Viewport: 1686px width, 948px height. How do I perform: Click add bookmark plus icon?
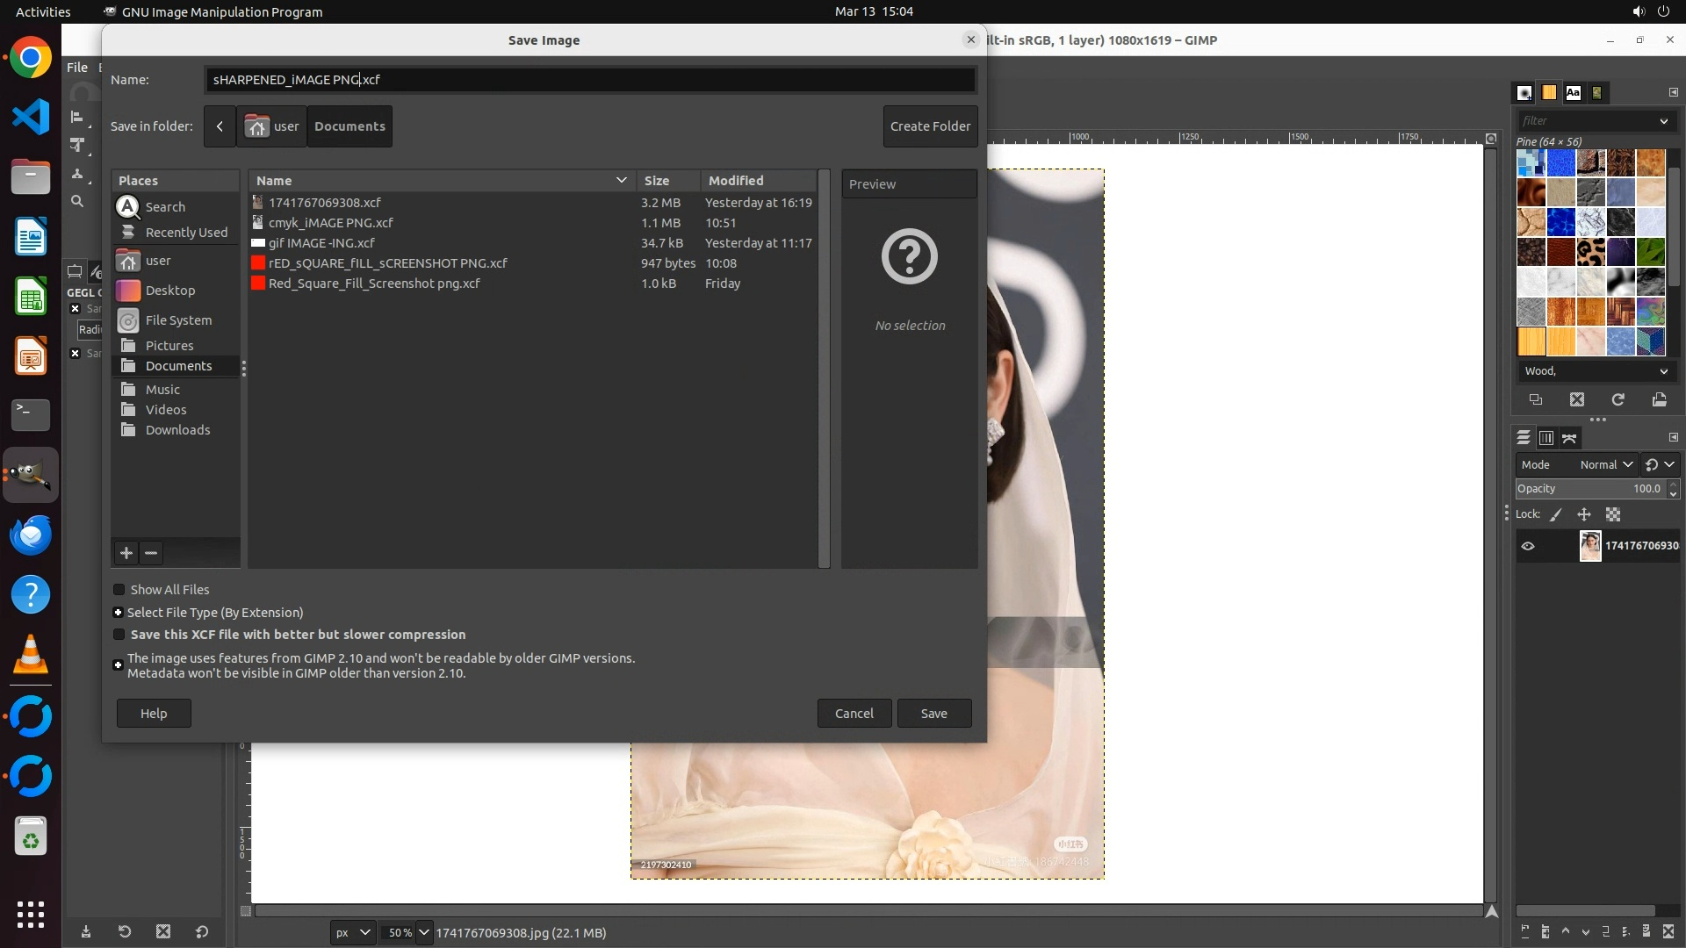click(126, 552)
